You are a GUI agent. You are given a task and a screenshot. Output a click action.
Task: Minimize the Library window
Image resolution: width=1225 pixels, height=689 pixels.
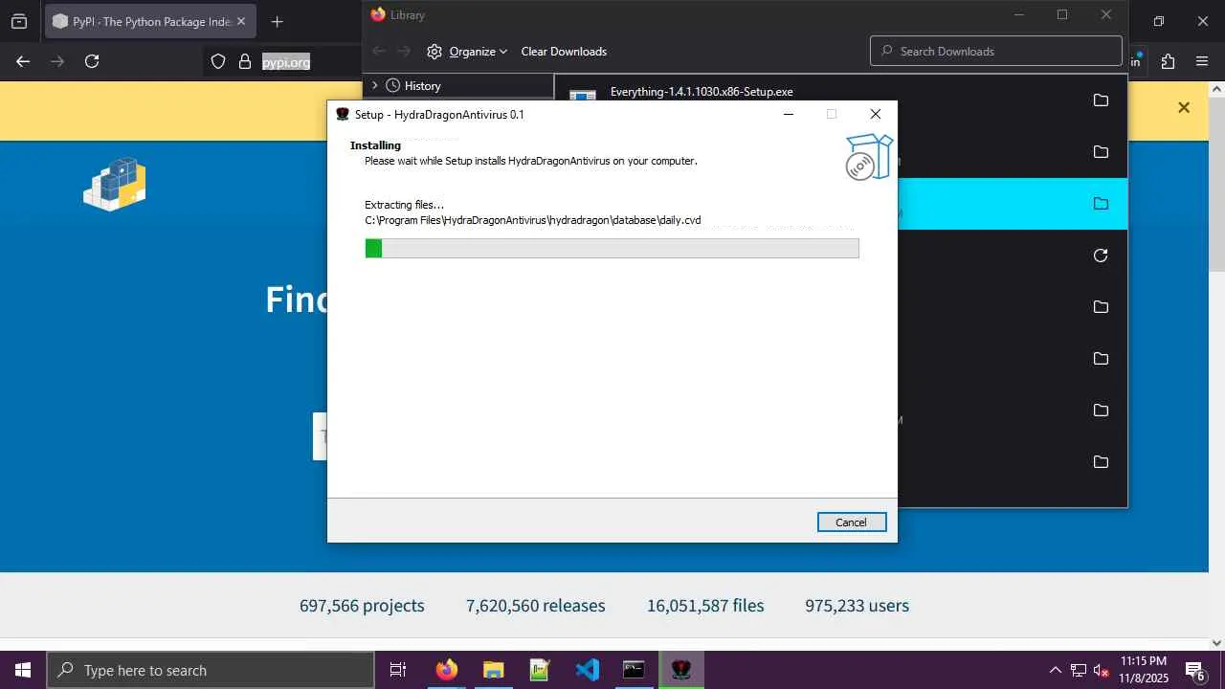1019,14
